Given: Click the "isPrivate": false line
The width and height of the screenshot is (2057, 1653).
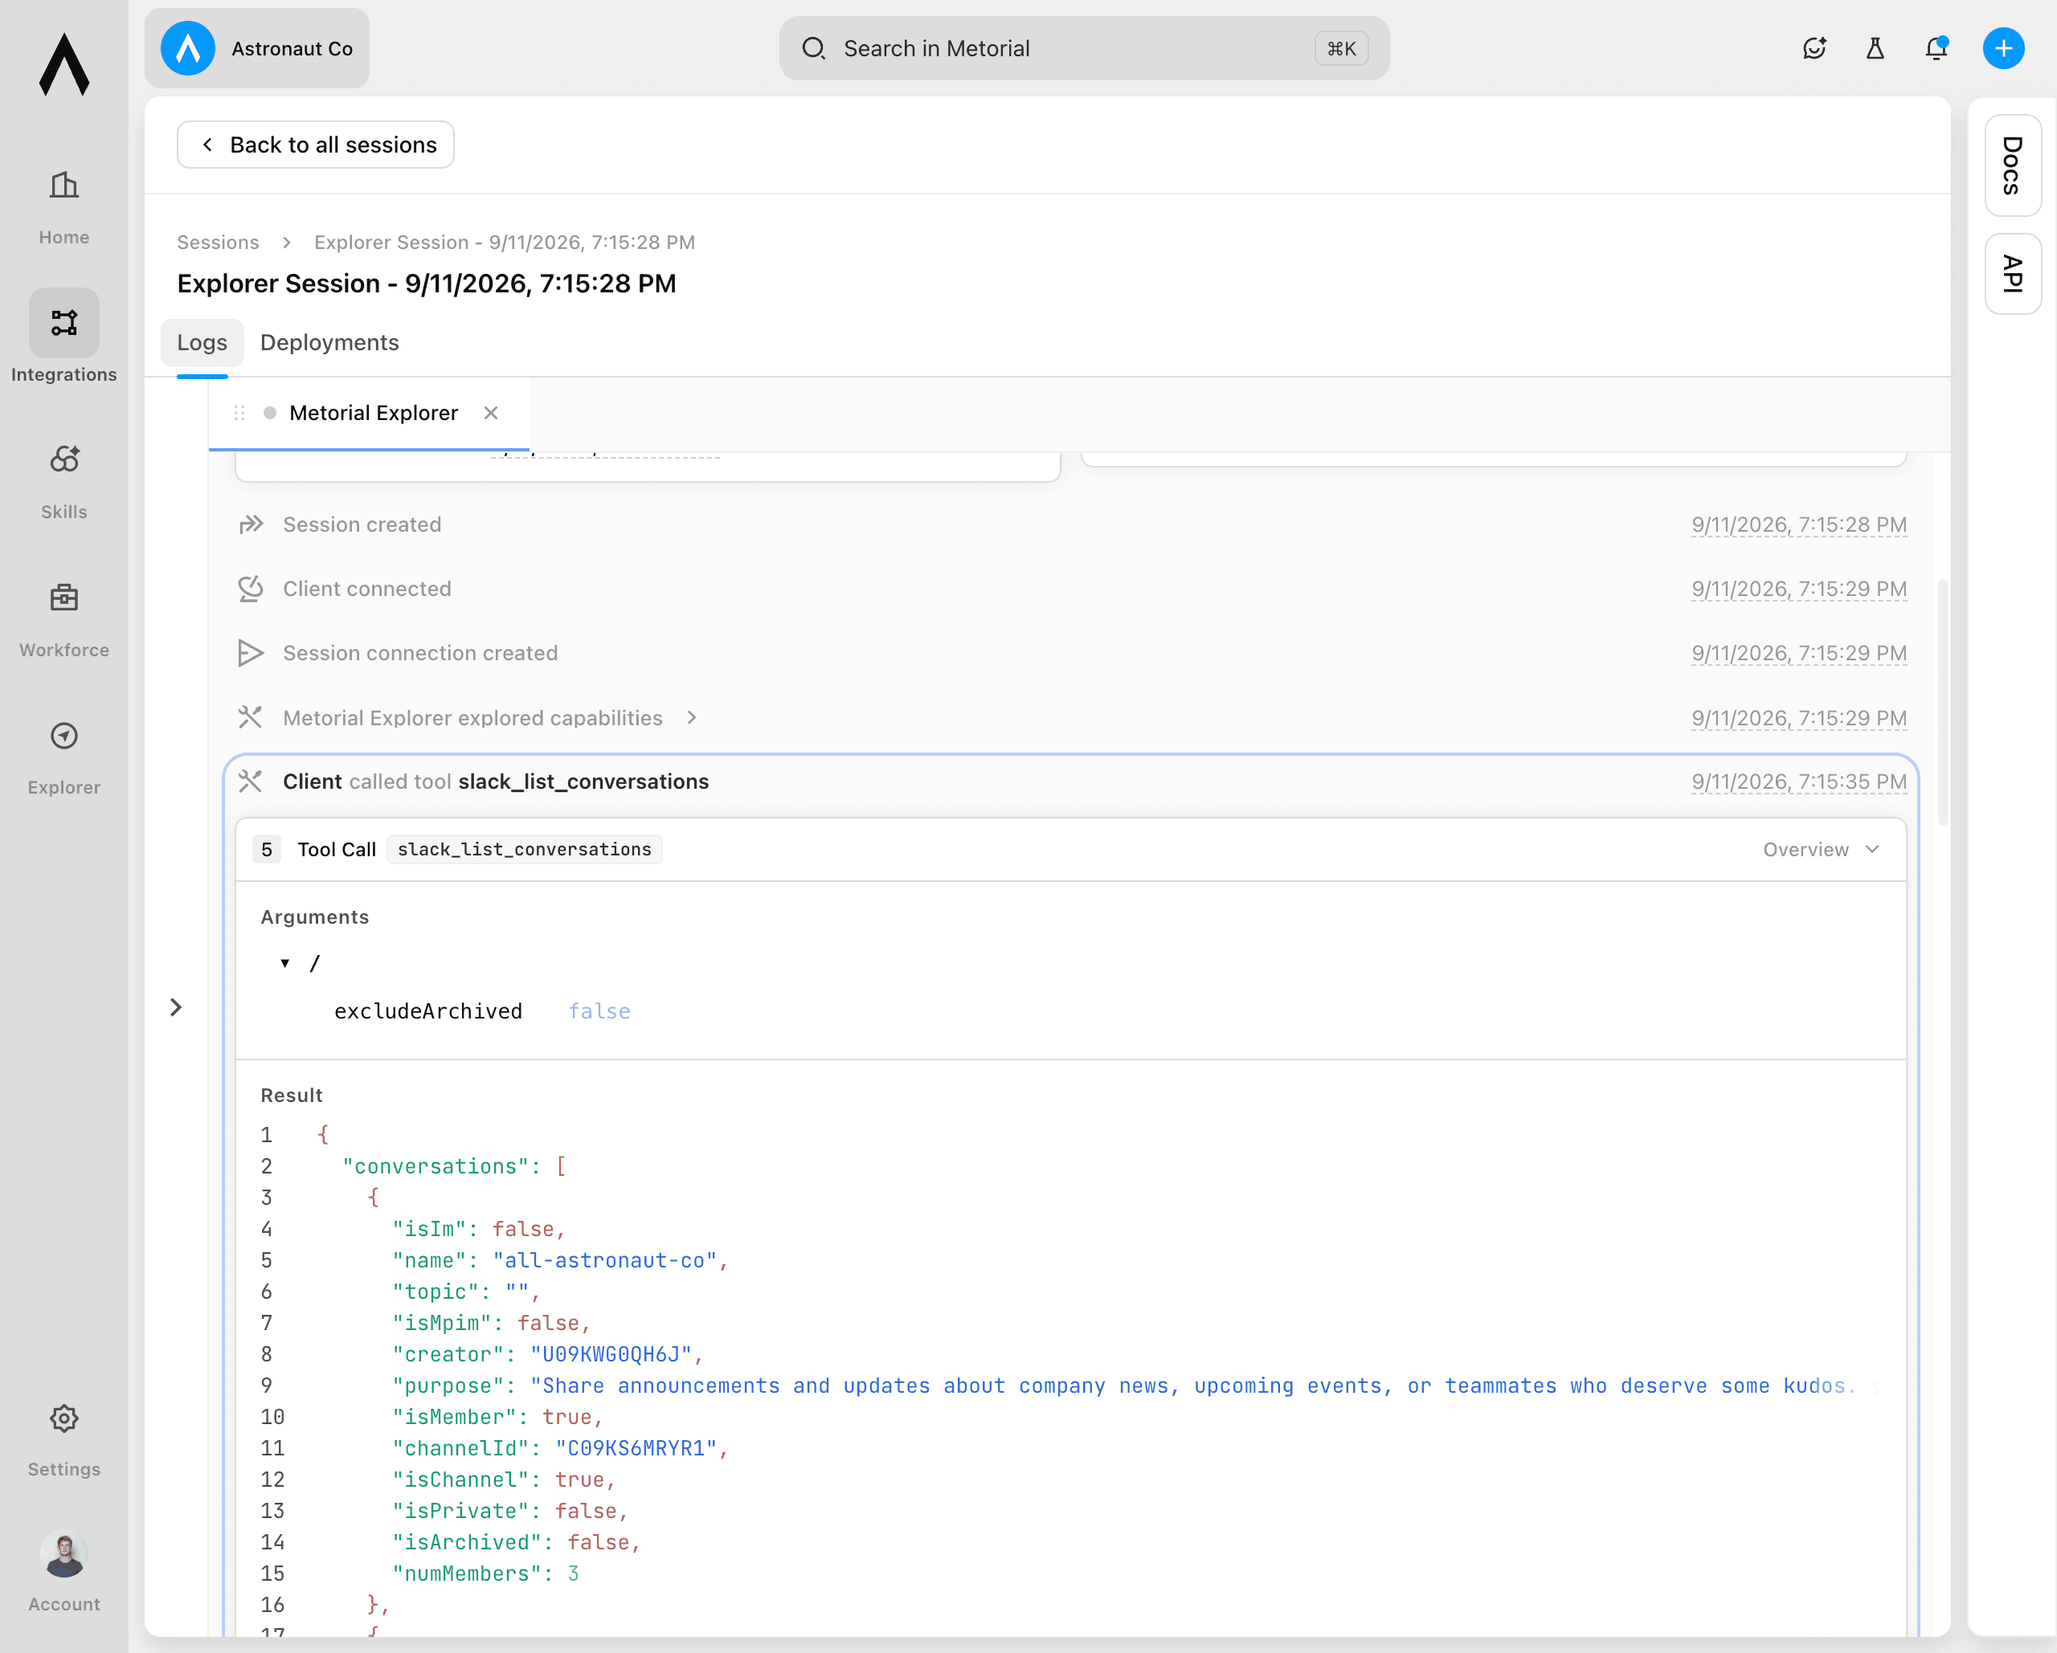Looking at the screenshot, I should 510,1511.
